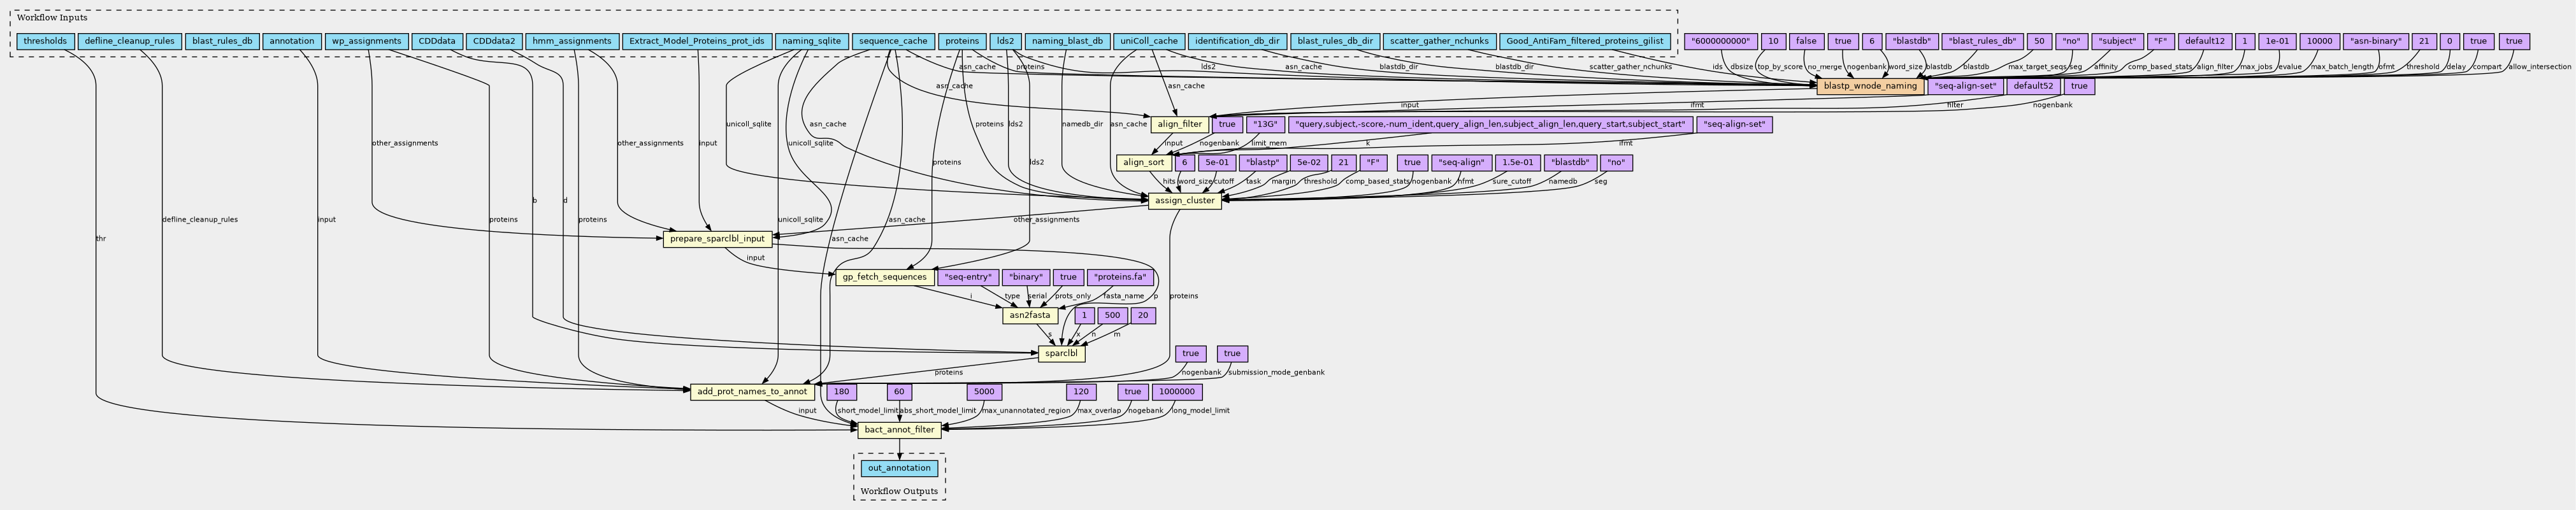Click the annotation input node
The height and width of the screenshot is (510, 2576).
point(292,42)
